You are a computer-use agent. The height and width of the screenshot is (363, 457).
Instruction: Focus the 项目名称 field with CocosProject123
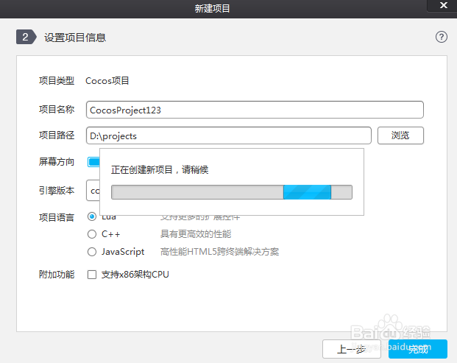pos(255,110)
